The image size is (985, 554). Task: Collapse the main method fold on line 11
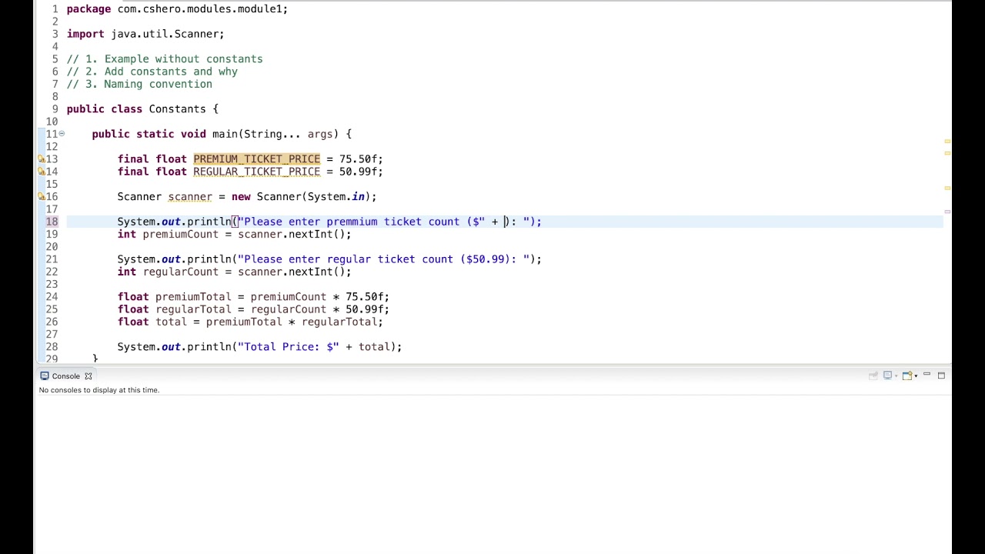[62, 134]
